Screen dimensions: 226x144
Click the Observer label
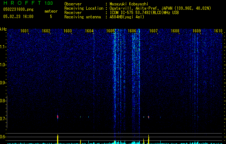[x=73, y=4]
